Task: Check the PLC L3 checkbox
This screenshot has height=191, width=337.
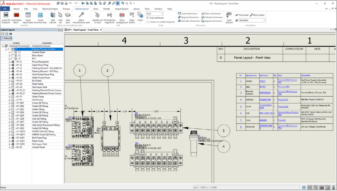Action: [13, 59]
